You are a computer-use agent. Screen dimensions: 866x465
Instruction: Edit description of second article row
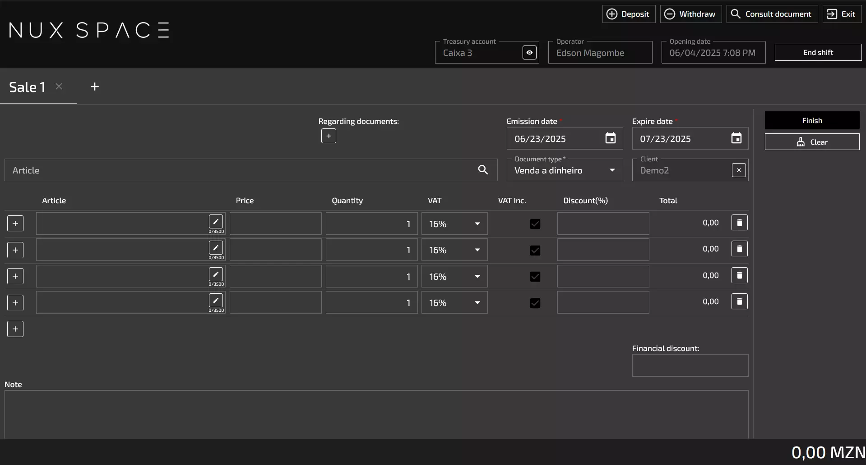[216, 247]
